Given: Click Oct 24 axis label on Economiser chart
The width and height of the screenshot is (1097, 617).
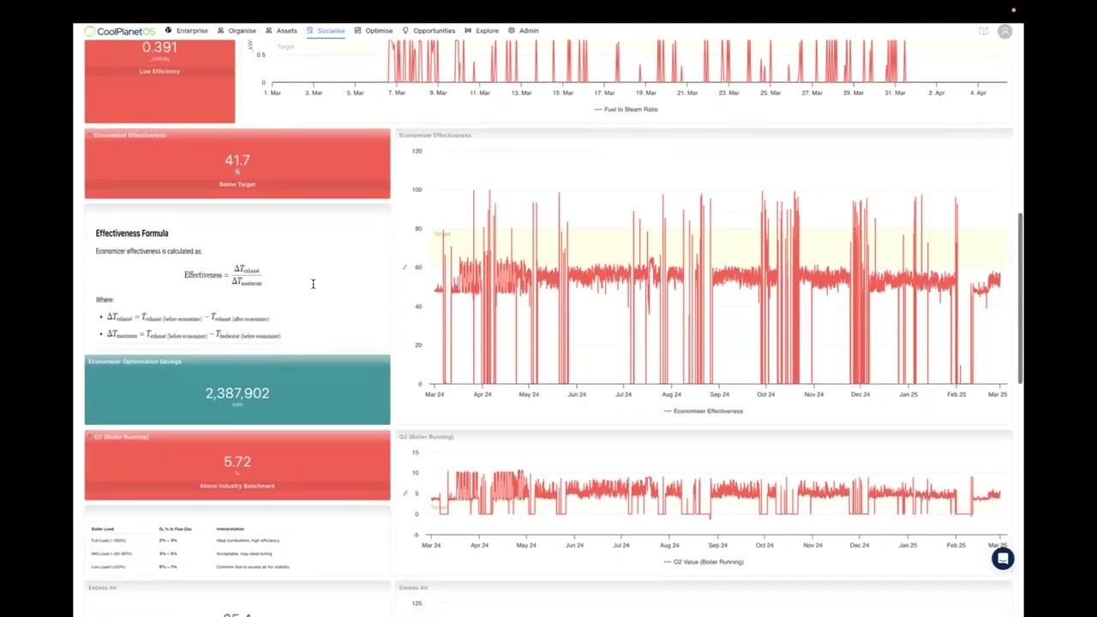Looking at the screenshot, I should click(x=765, y=394).
